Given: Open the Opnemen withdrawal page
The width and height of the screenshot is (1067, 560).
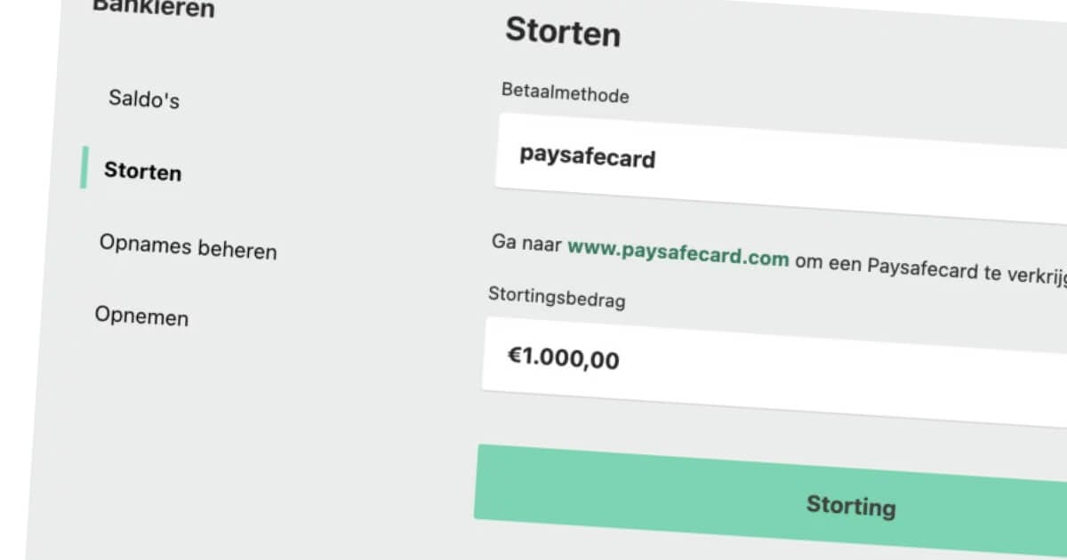Looking at the screenshot, I should pyautogui.click(x=141, y=317).
